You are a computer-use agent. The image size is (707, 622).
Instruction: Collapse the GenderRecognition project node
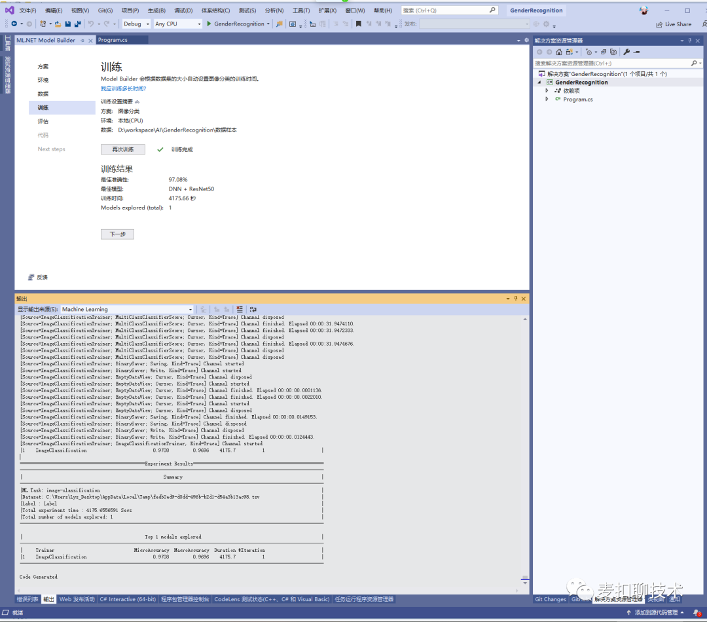pyautogui.click(x=539, y=82)
